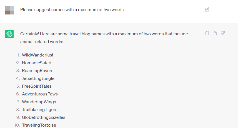
Task: Click the user prompt about two-word names
Action: click(72, 10)
